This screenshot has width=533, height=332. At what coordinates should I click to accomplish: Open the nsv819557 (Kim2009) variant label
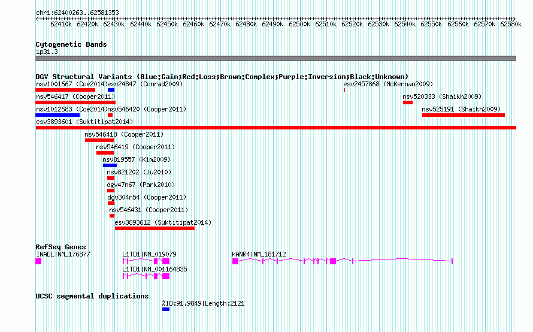click(x=137, y=159)
